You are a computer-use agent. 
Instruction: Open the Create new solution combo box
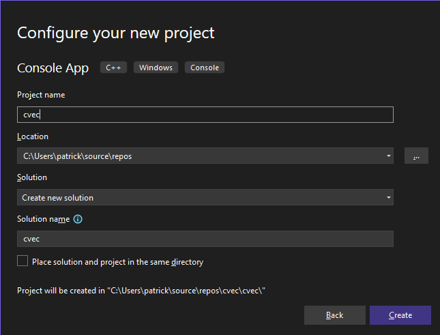(205, 198)
